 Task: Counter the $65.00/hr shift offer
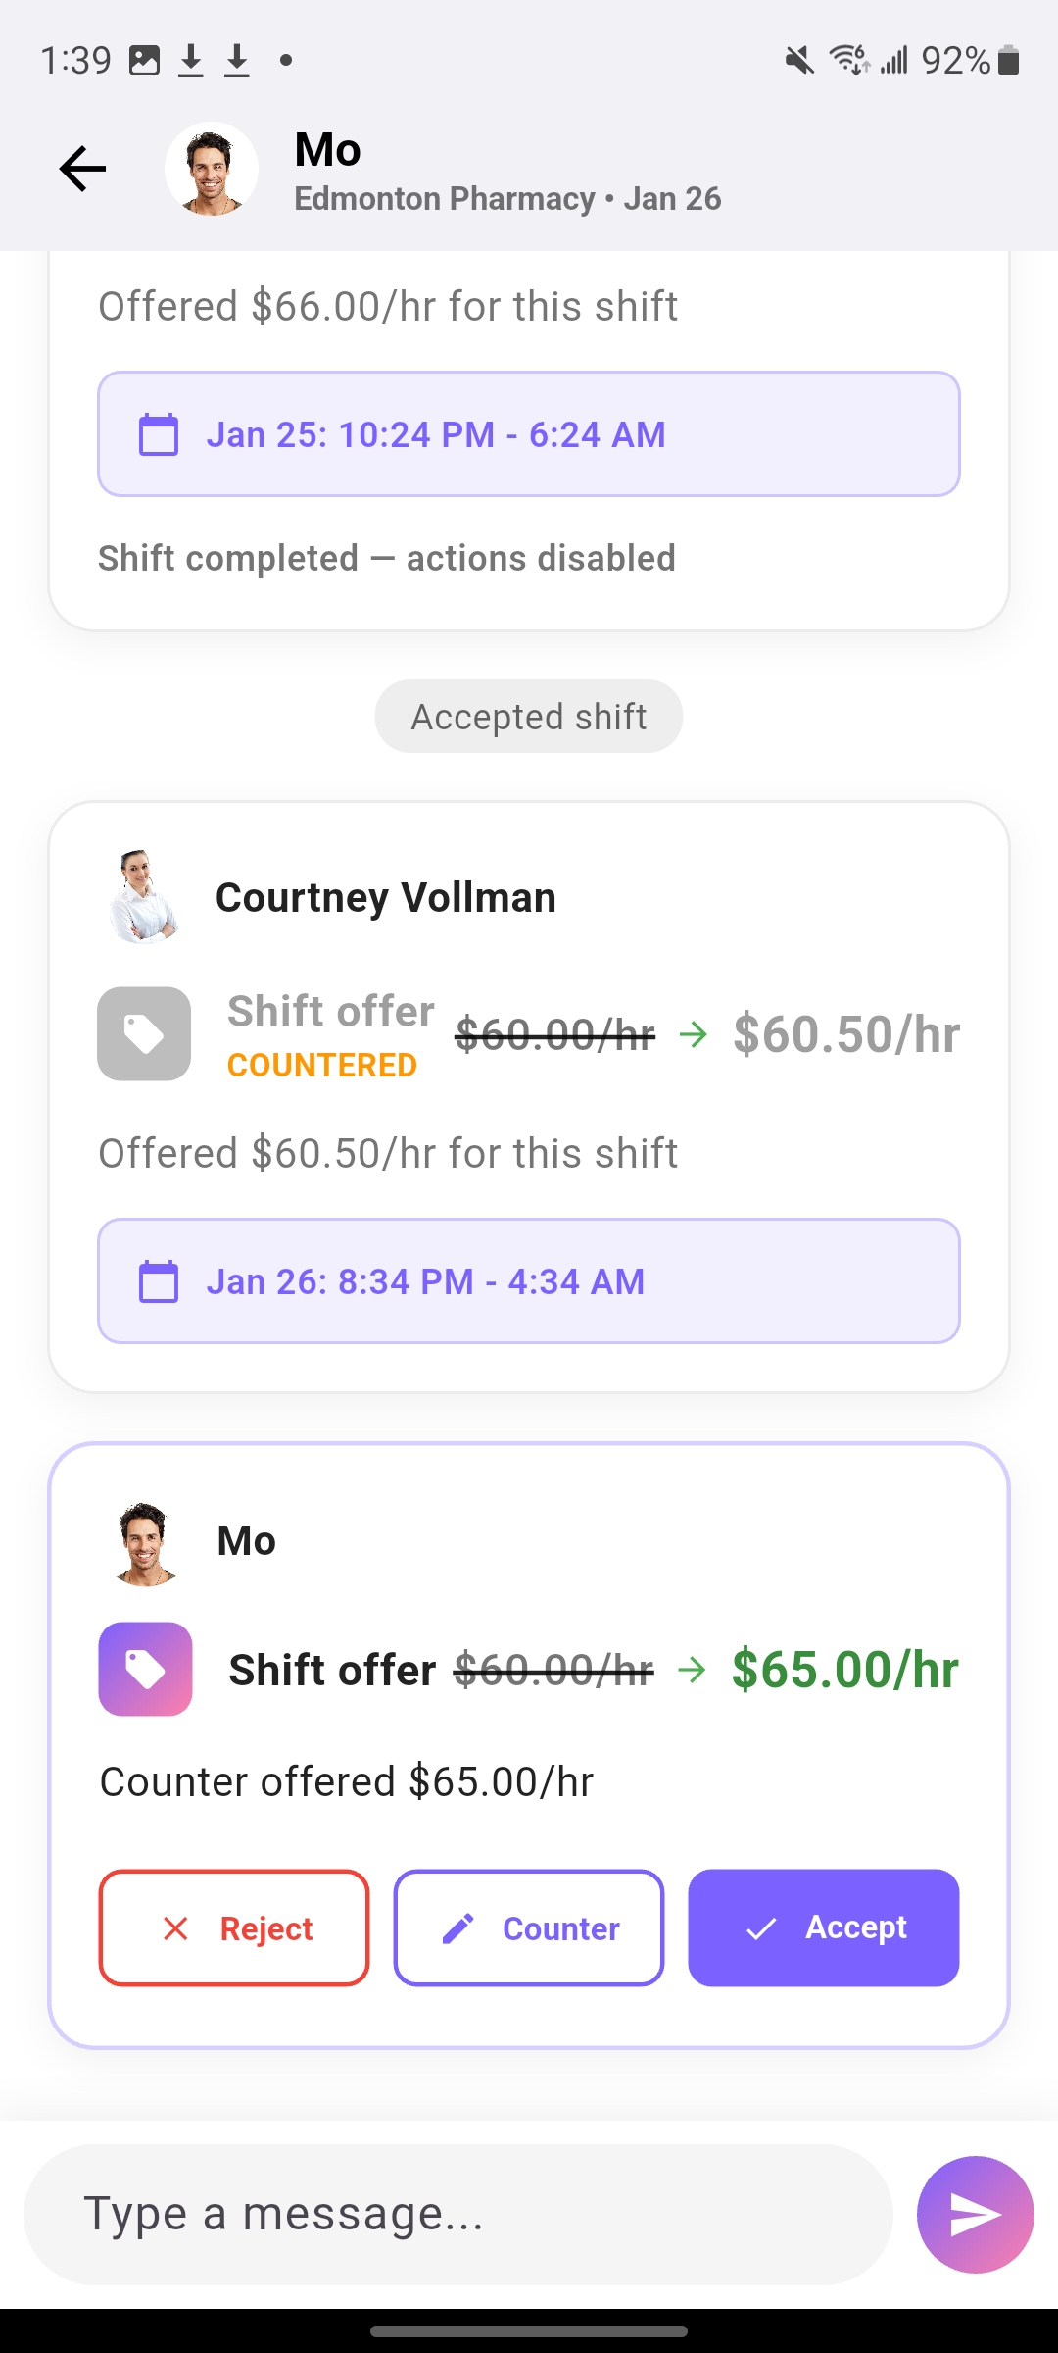[528, 1927]
